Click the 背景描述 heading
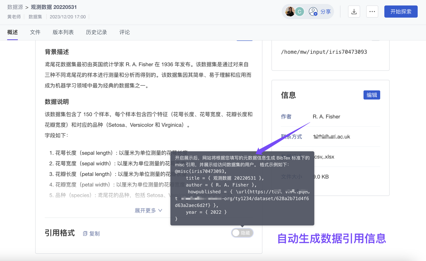426x261 pixels. tap(57, 52)
